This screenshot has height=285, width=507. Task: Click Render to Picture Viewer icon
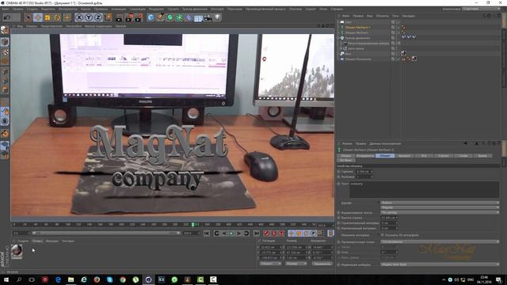[x=129, y=17]
